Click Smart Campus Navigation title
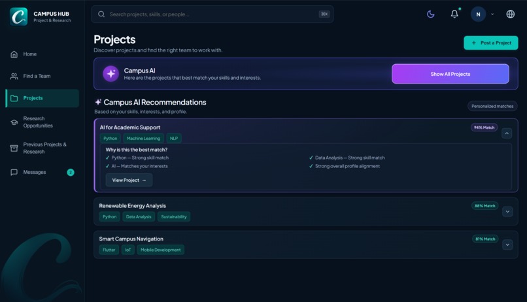The height and width of the screenshot is (302, 527). coord(131,239)
